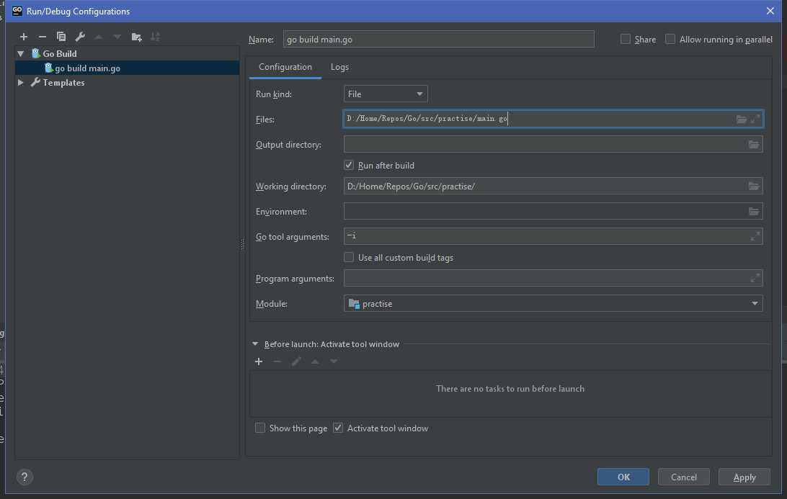Open the Run kind dropdown

point(386,94)
